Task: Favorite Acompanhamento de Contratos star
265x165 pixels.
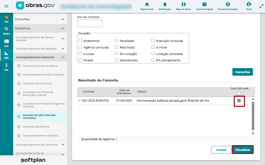Action: pos(19,74)
